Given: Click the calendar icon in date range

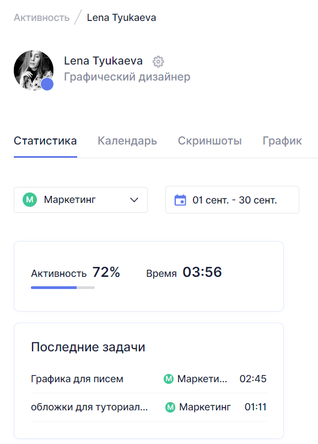Looking at the screenshot, I should click(x=180, y=200).
